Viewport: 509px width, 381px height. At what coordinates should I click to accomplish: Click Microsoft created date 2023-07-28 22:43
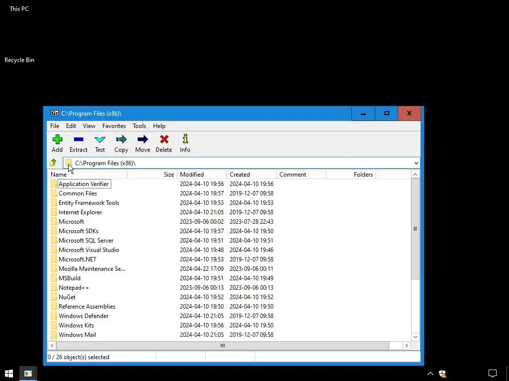coord(252,222)
